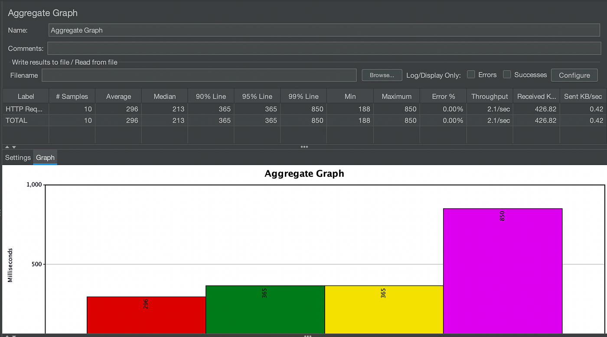
Task: Sort by the Error % column header
Action: tap(443, 97)
